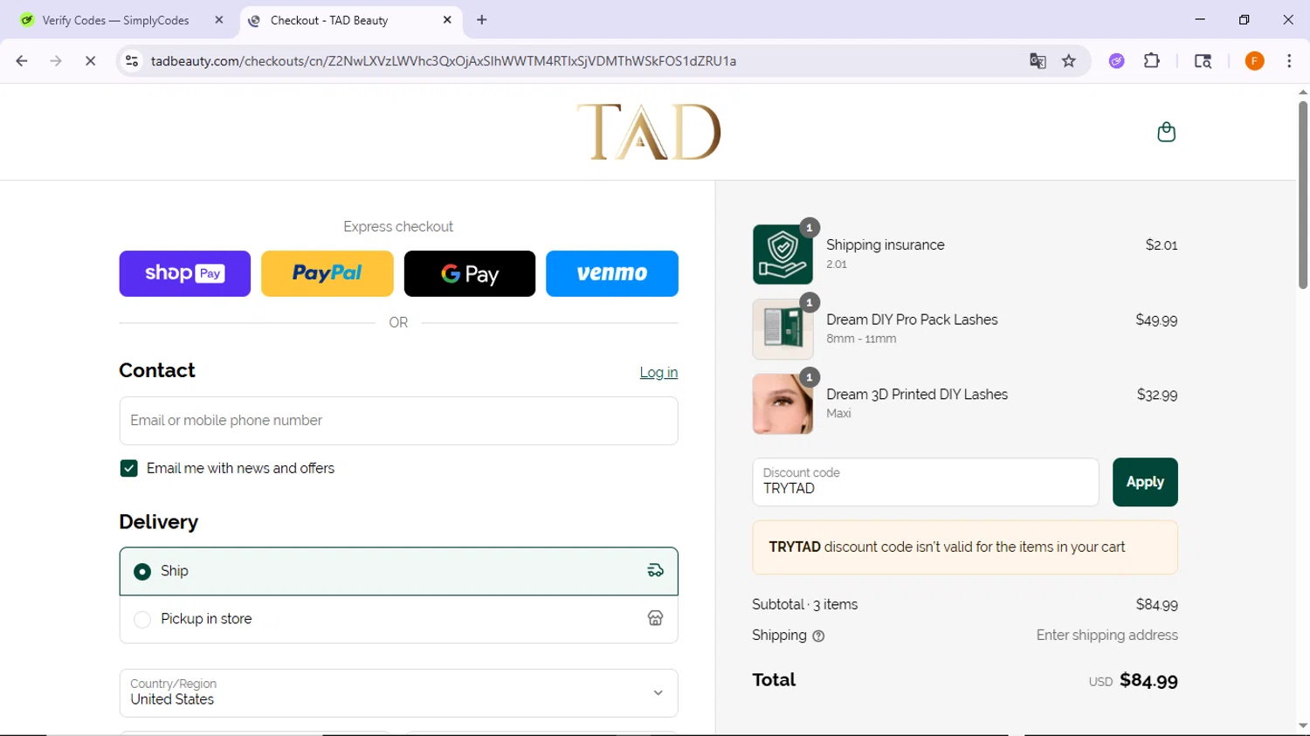Image resolution: width=1310 pixels, height=736 pixels.
Task: Pay with Google Pay button
Action: click(470, 273)
